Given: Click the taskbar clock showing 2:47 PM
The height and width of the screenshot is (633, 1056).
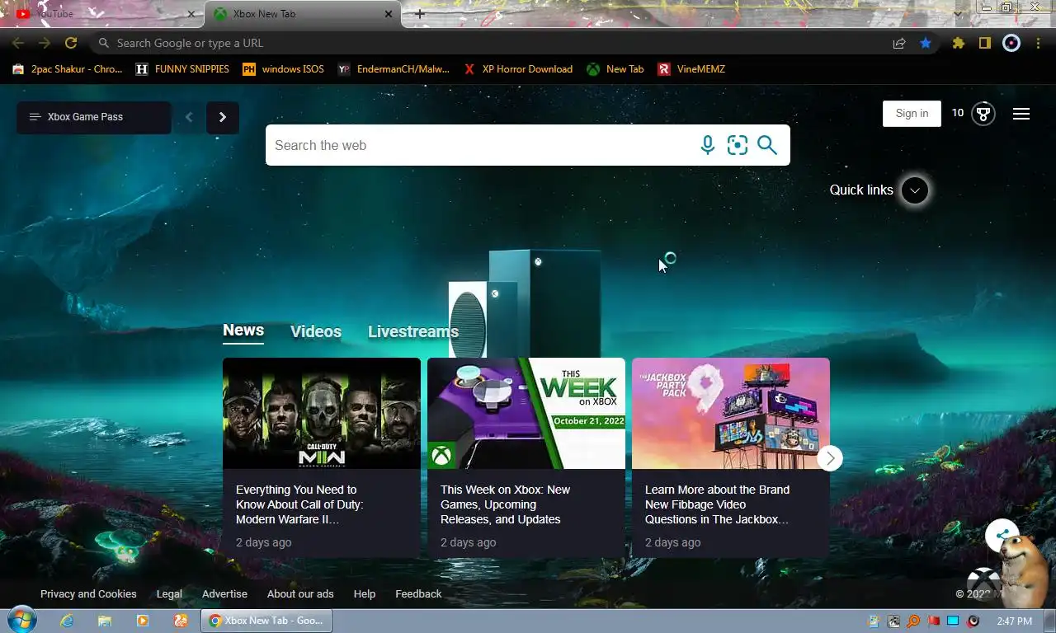Looking at the screenshot, I should (x=1014, y=621).
